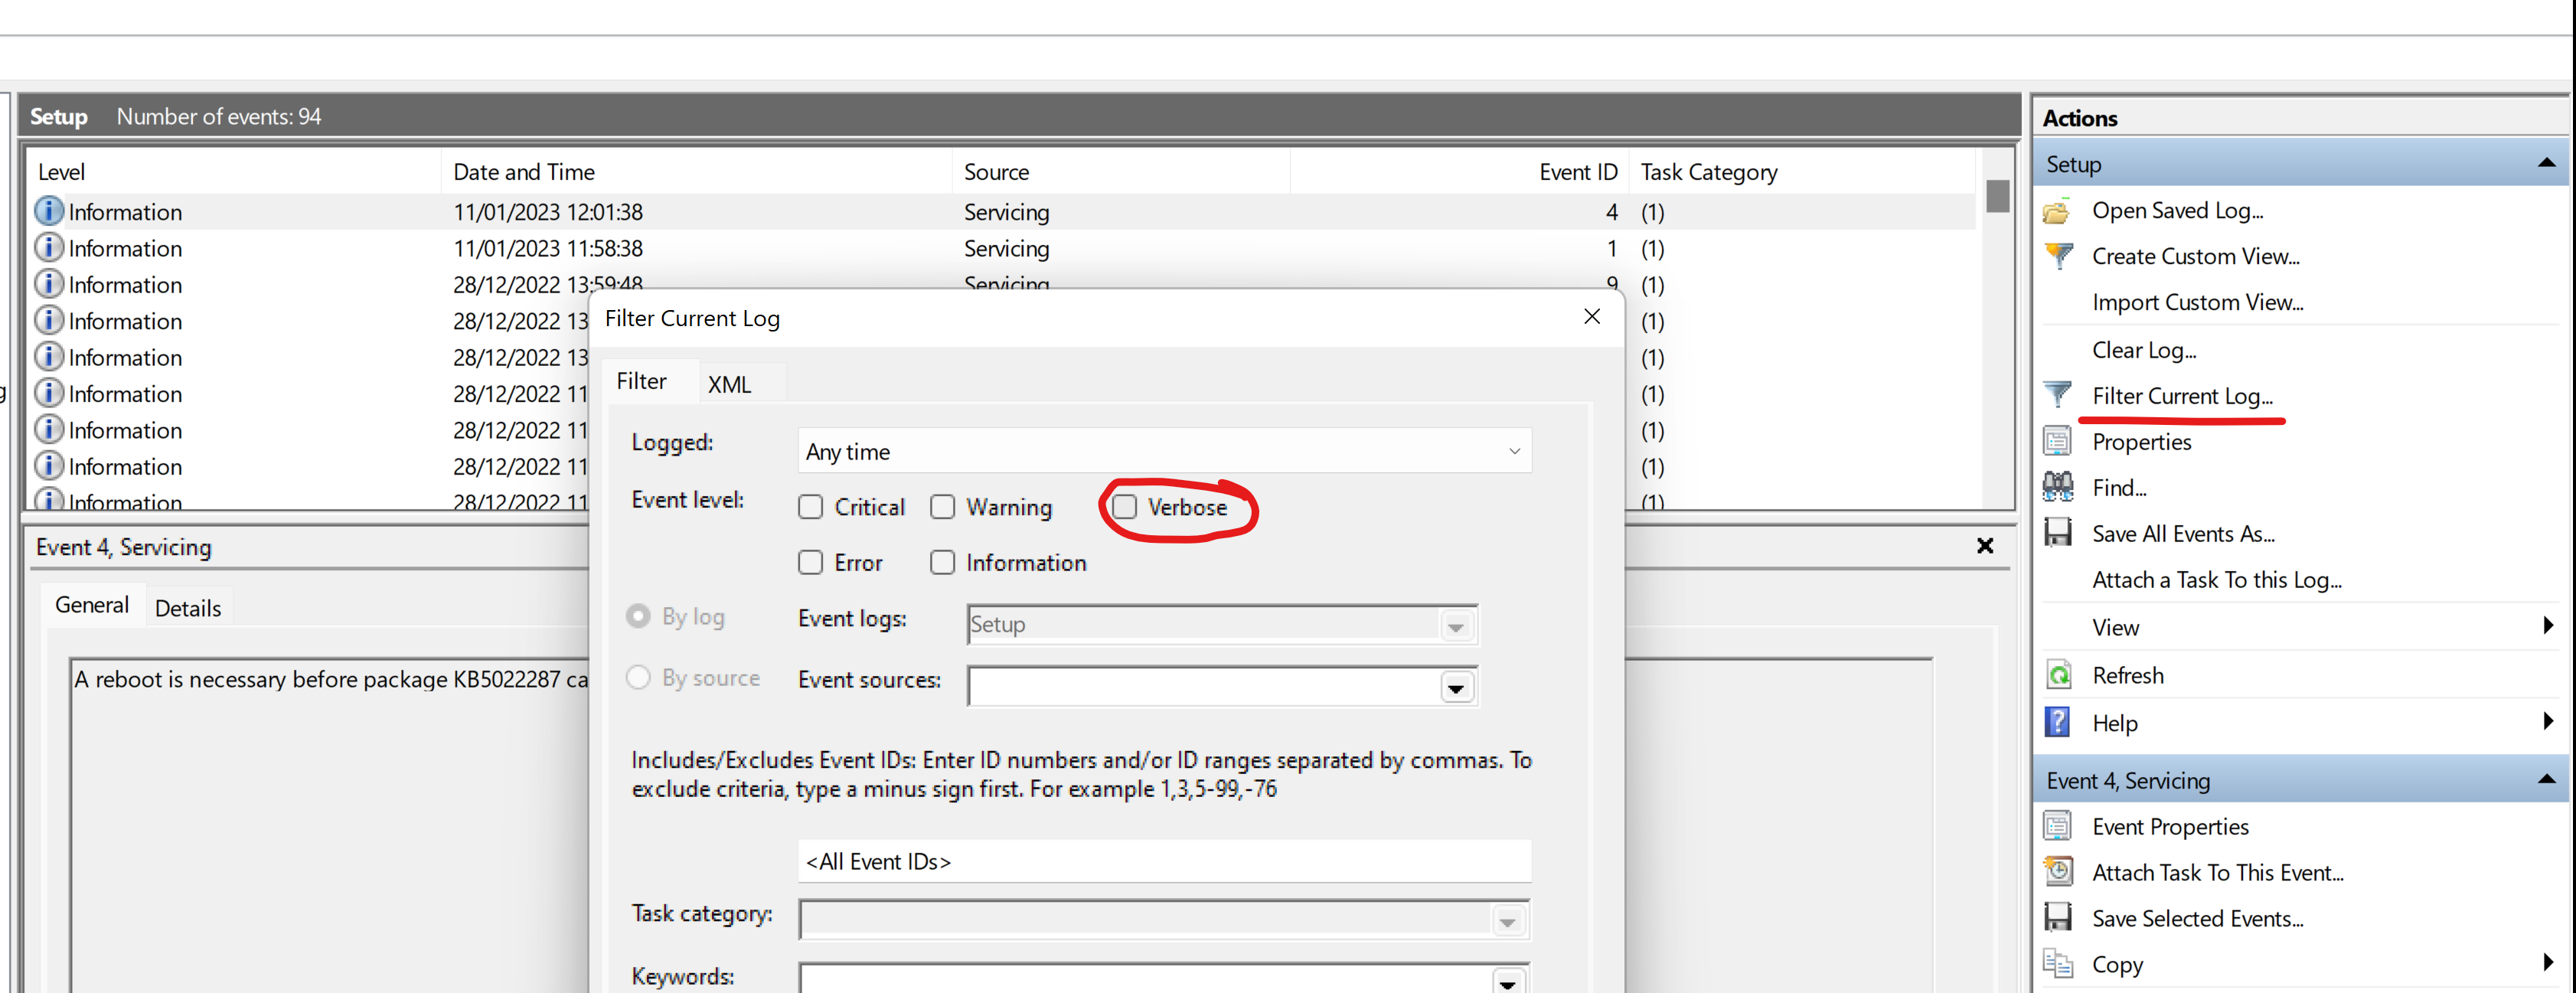Screen dimensions: 2576x993
Task: Check the Critical event level box
Action: (810, 507)
